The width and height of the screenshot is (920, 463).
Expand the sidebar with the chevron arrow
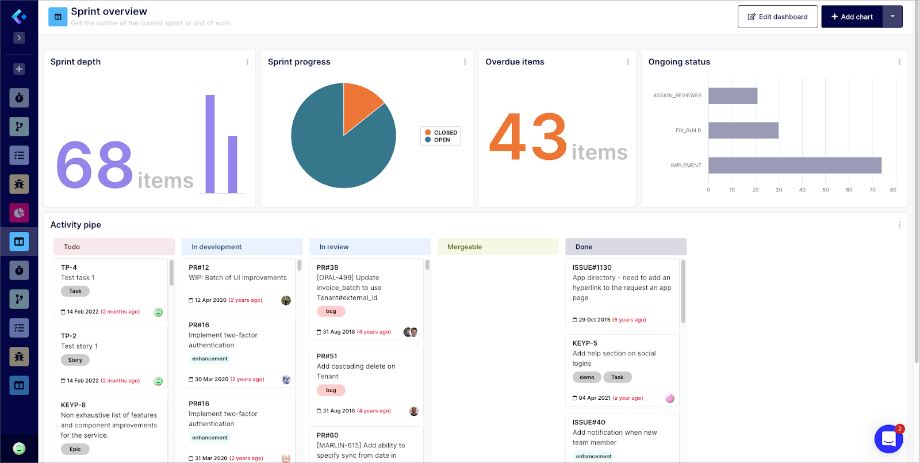coord(19,38)
